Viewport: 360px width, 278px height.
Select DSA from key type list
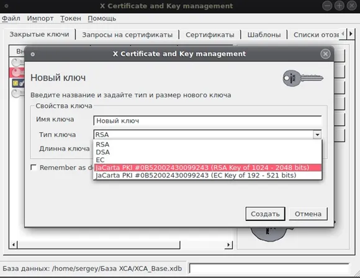(103, 152)
